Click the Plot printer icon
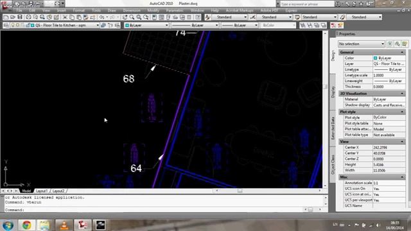The image size is (411, 231). [x=28, y=17]
